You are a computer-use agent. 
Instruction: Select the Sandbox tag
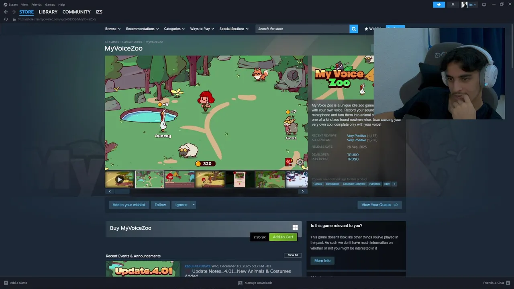click(x=375, y=184)
